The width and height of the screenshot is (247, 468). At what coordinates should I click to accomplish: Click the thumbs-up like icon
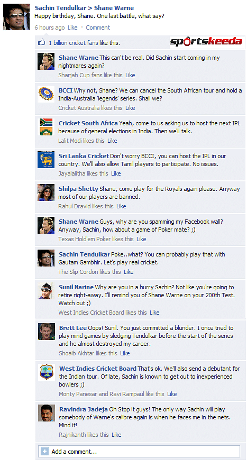tap(41, 42)
